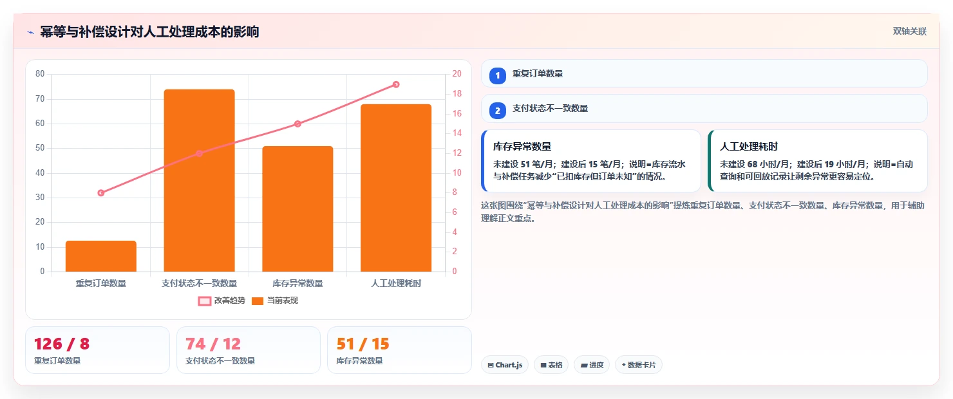The image size is (953, 399).
Task: Click the number 1 badge for 重复订单数量
Action: pos(497,75)
